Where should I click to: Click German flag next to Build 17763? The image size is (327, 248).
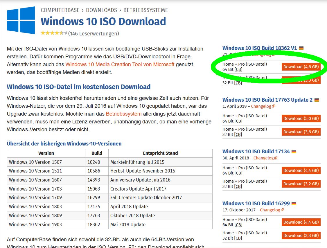(x=317, y=100)
